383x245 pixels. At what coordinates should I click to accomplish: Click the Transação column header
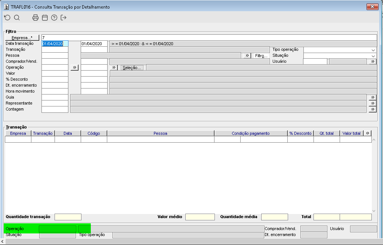(x=43, y=133)
